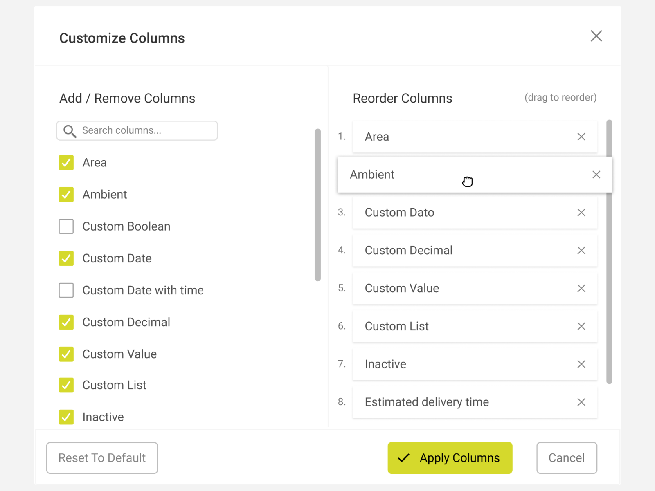Click the Cancel button
Screen dimensions: 655x491
[x=567, y=458]
